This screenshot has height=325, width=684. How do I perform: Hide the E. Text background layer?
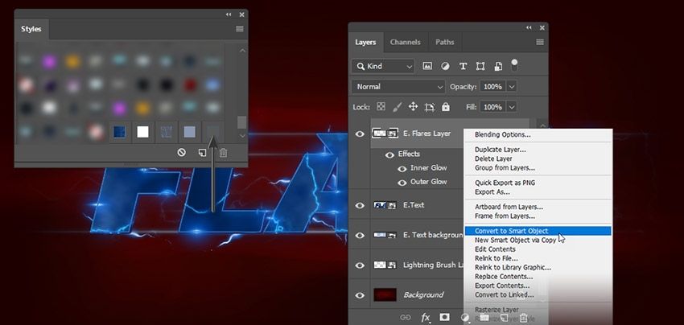tap(360, 236)
